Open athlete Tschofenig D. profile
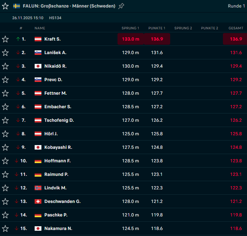The width and height of the screenshot is (247, 236). (59, 120)
